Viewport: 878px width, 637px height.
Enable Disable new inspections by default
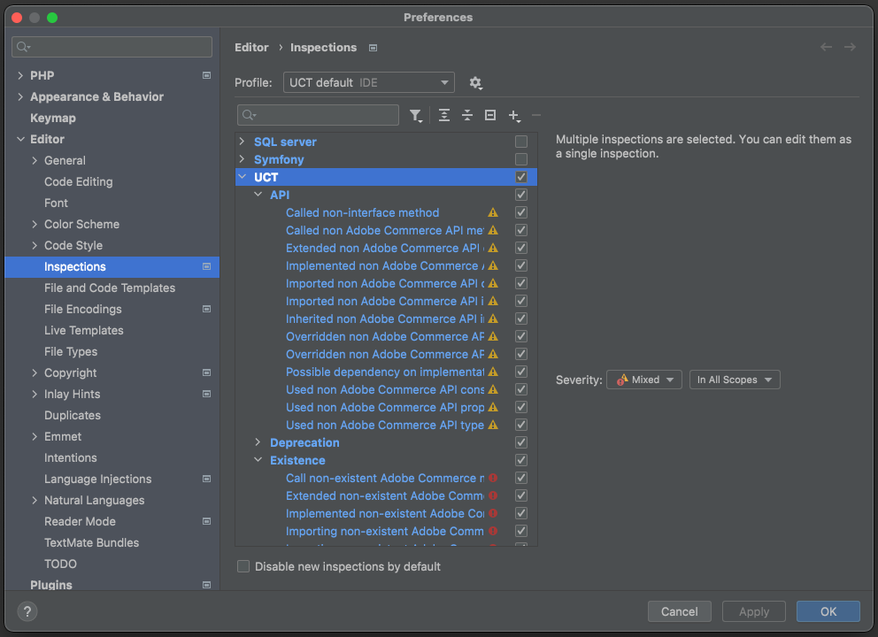coord(243,566)
